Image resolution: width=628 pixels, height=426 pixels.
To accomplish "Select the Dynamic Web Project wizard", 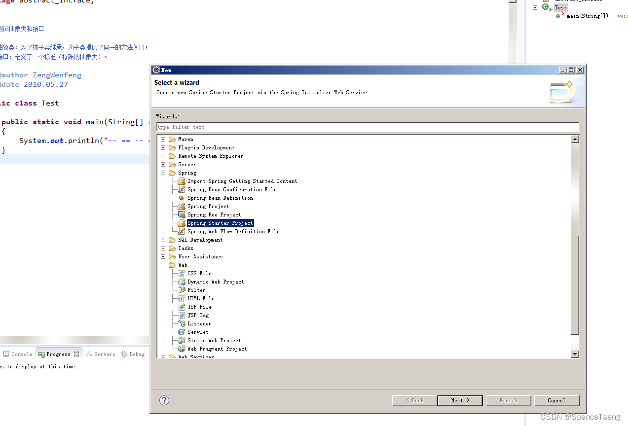I will 216,282.
